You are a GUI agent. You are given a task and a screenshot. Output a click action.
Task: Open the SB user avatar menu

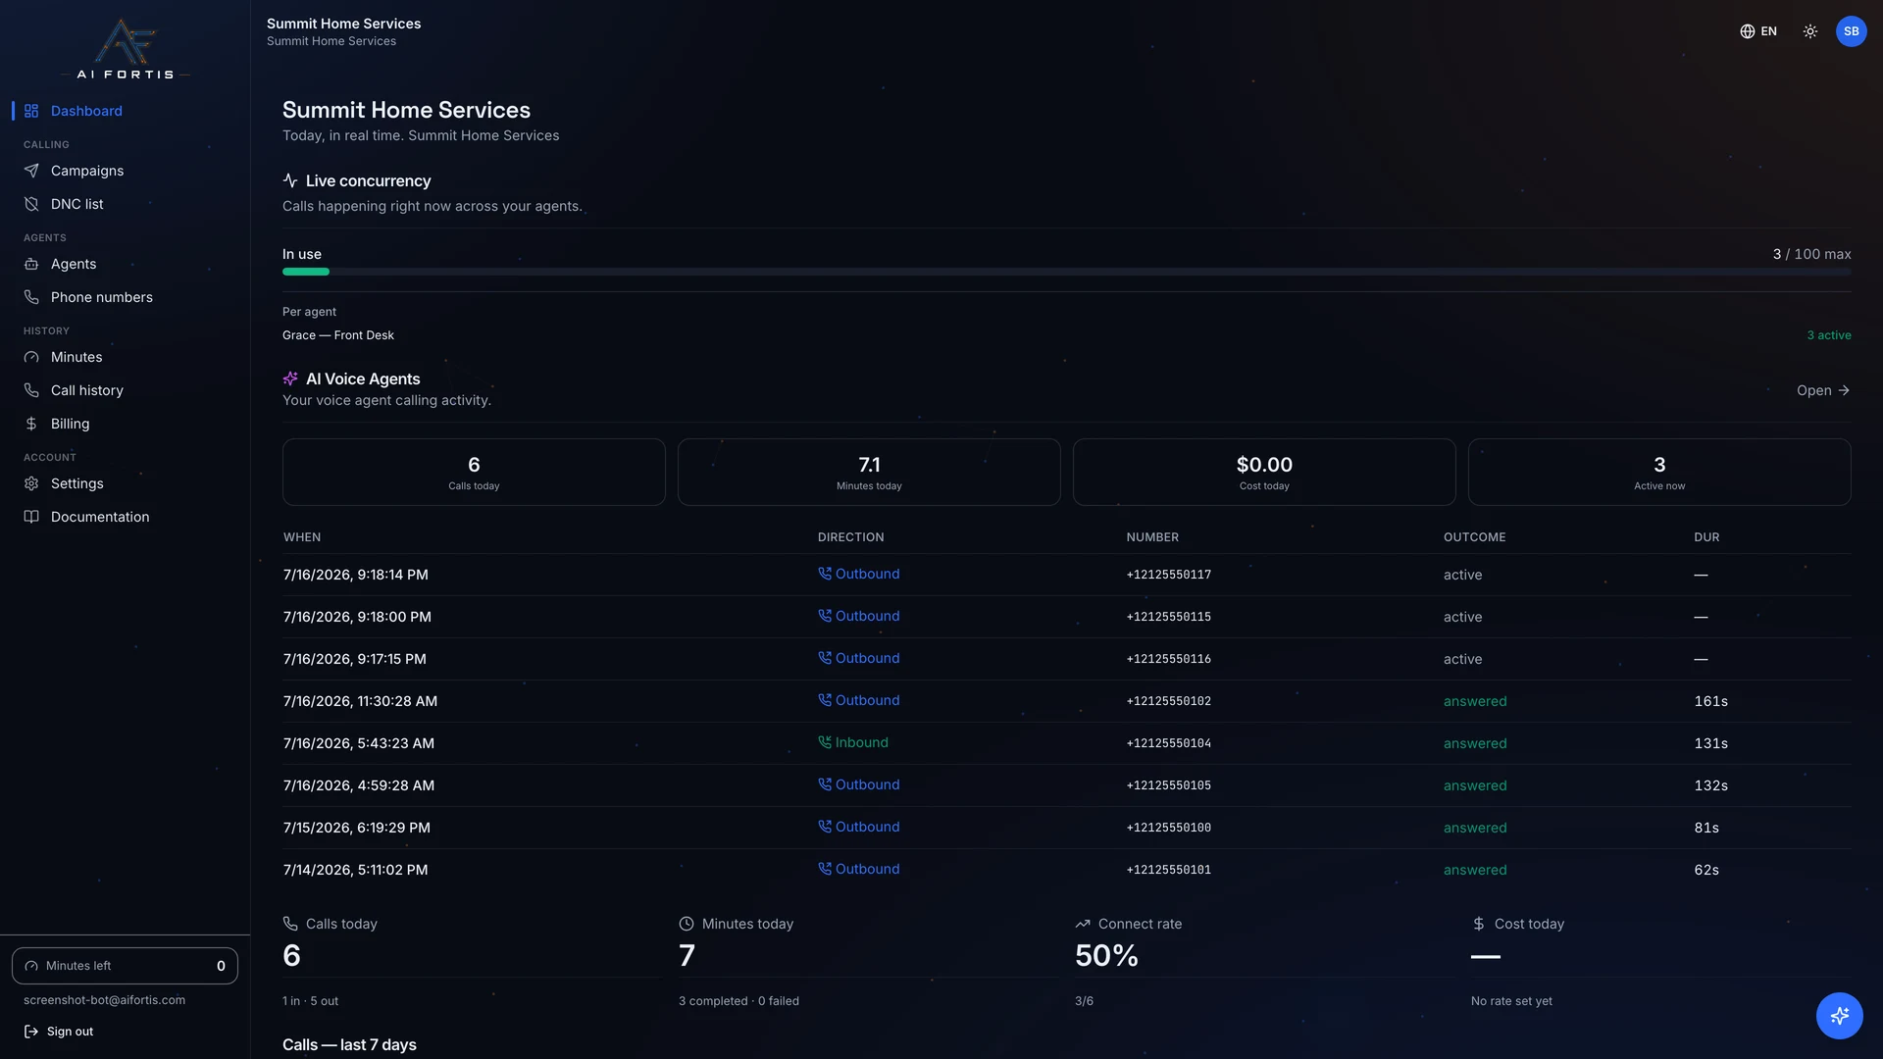(x=1852, y=31)
